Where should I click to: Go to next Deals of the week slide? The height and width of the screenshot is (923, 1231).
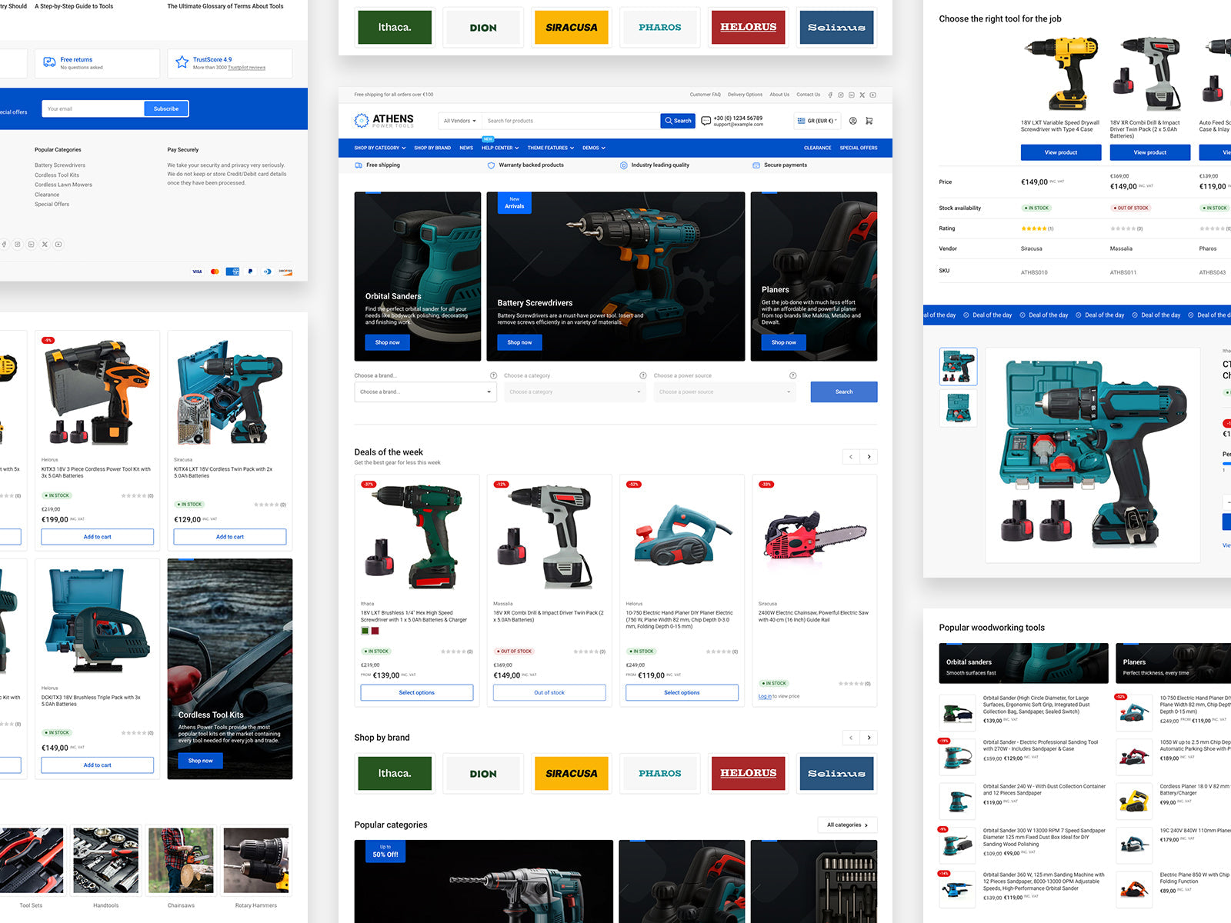tap(869, 457)
